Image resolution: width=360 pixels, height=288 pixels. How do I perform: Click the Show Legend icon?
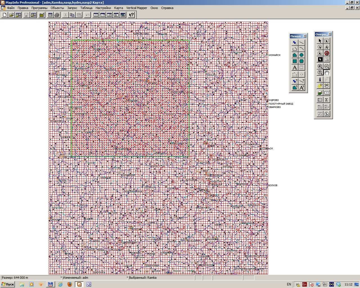[x=320, y=100]
